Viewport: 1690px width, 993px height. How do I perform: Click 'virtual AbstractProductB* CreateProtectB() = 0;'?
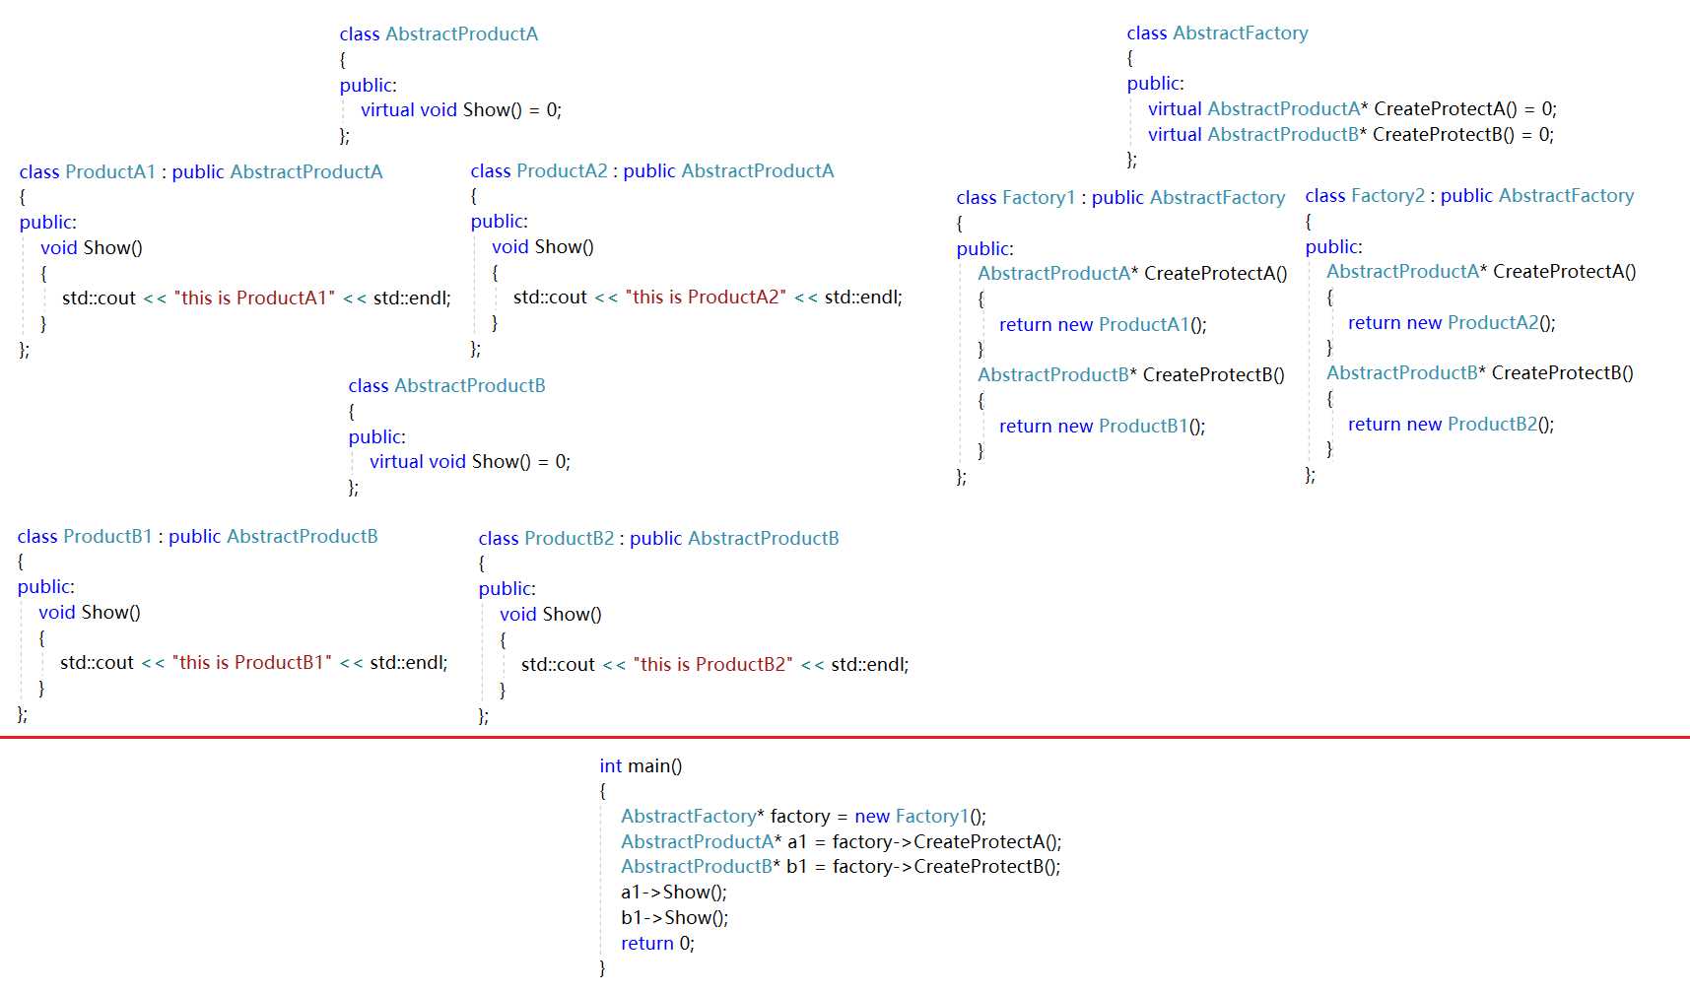pyautogui.click(x=1351, y=135)
